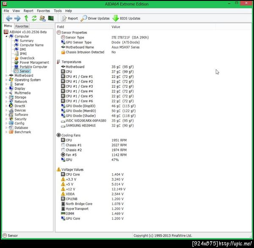Expand the Network tree node
Screen dimensions: 254x248
(x=6, y=102)
